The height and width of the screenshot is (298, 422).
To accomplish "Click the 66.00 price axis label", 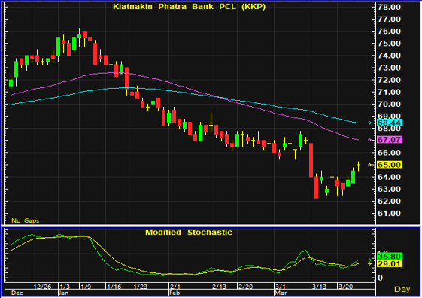I will click(389, 153).
